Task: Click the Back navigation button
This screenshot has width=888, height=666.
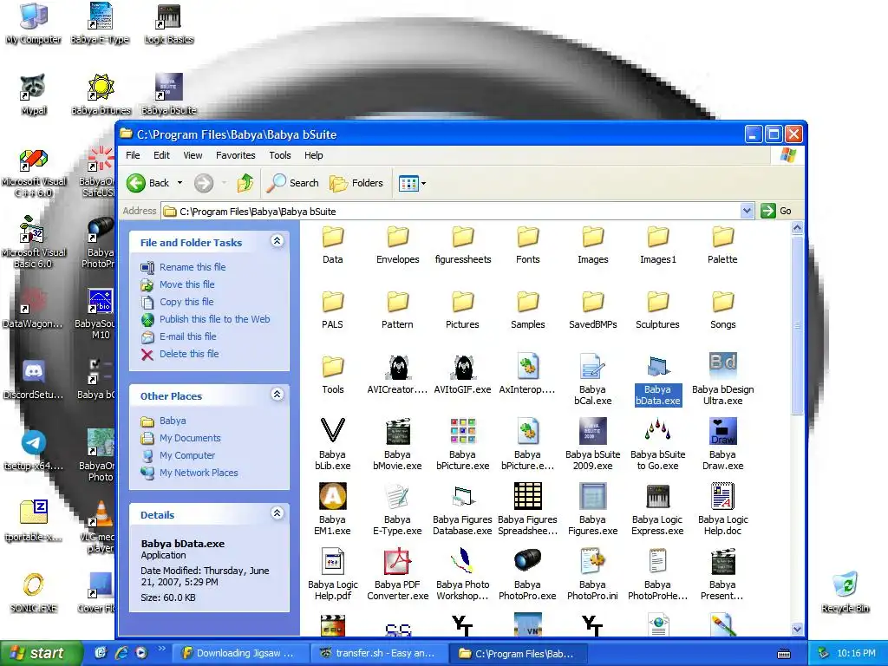Action: pyautogui.click(x=148, y=183)
